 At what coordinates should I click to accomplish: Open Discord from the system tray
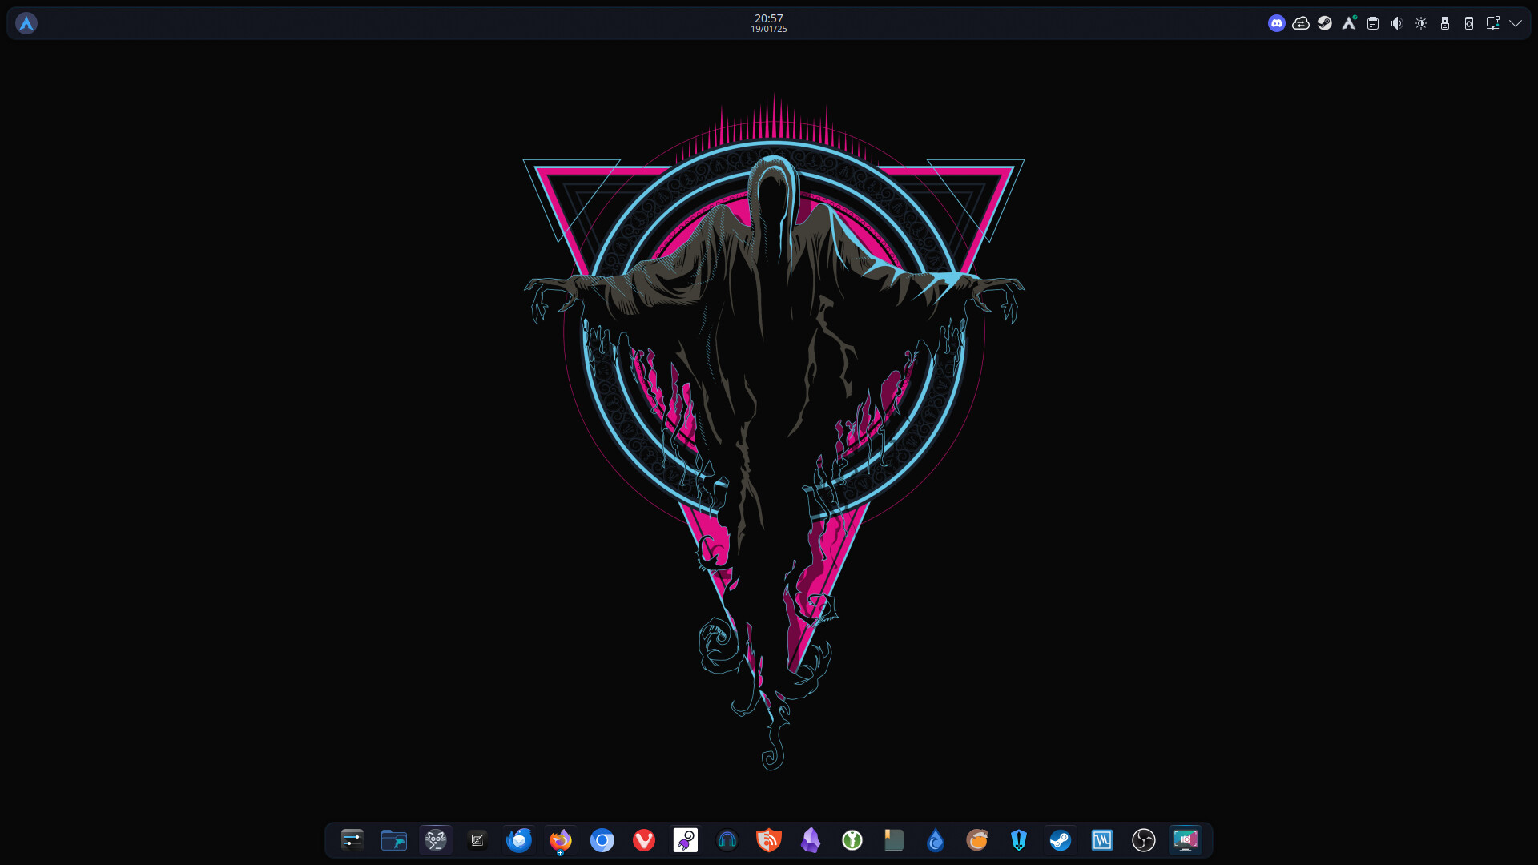[x=1277, y=23]
